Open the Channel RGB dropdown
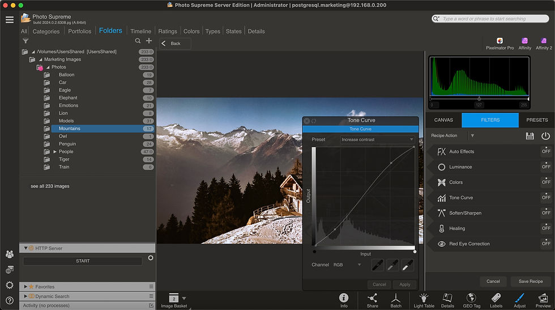This screenshot has height=310, width=555. coord(347,265)
